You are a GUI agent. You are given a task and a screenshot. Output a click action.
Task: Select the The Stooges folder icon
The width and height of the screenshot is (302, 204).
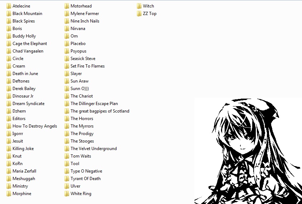tap(67, 141)
